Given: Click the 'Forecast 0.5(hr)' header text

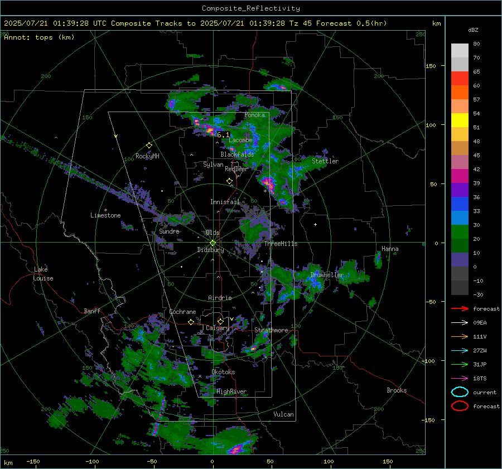Looking at the screenshot, I should (351, 23).
